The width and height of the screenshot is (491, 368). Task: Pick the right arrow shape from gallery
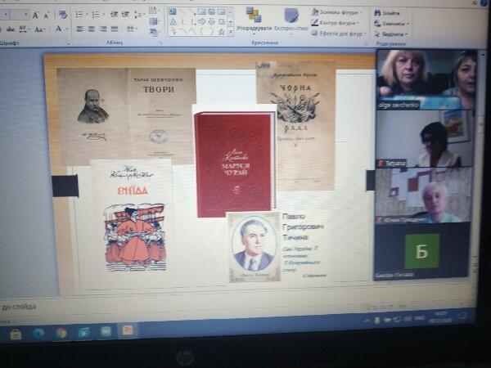(x=201, y=21)
